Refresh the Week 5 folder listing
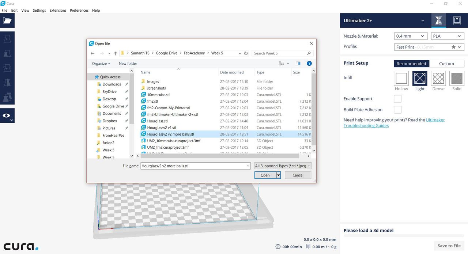This screenshot has height=254, width=468. 246,53
